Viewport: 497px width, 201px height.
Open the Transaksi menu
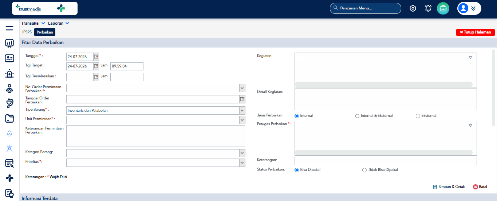tap(33, 23)
